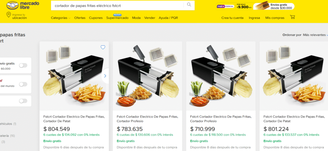
Task: Open the Más relevantes sort dropdown
Action: [x=316, y=35]
